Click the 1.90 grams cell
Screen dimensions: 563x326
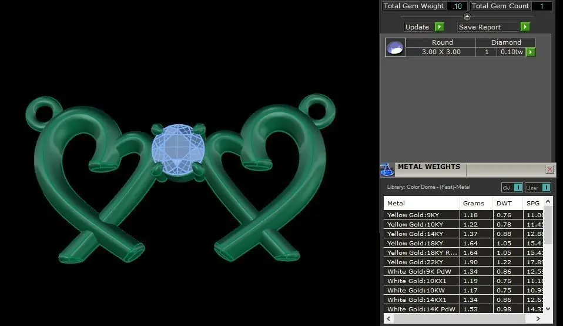coord(476,262)
